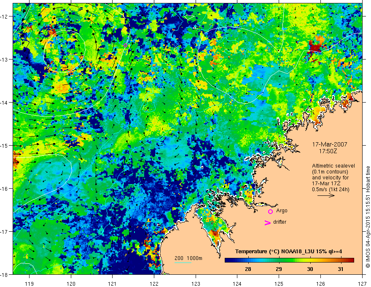Click the velocity scale arrow below 0.5m/s
This screenshot has height=287, width=371.
[326, 195]
